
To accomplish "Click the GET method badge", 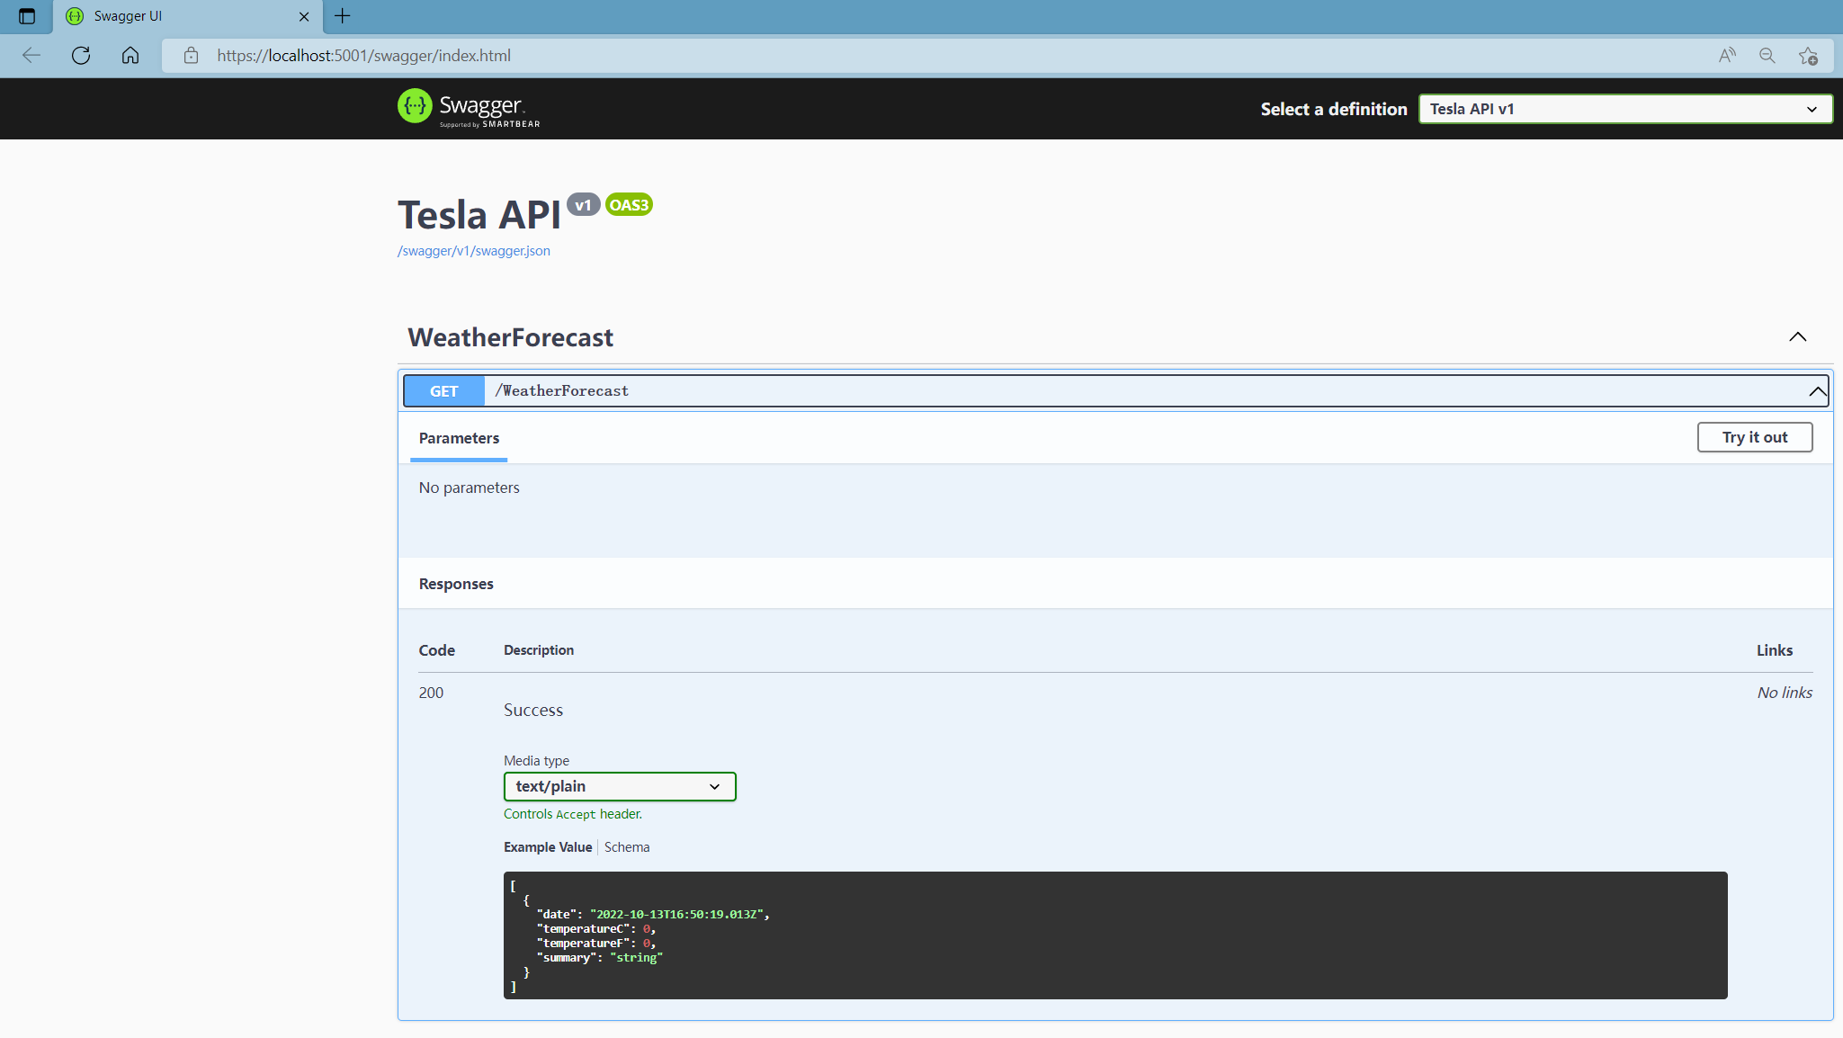I will click(444, 391).
